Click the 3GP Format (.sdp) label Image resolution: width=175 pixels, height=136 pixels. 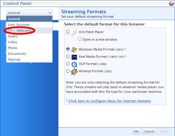click(93, 64)
